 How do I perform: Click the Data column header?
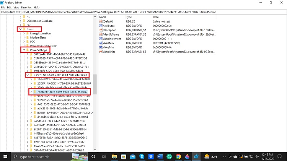[x=156, y=17]
